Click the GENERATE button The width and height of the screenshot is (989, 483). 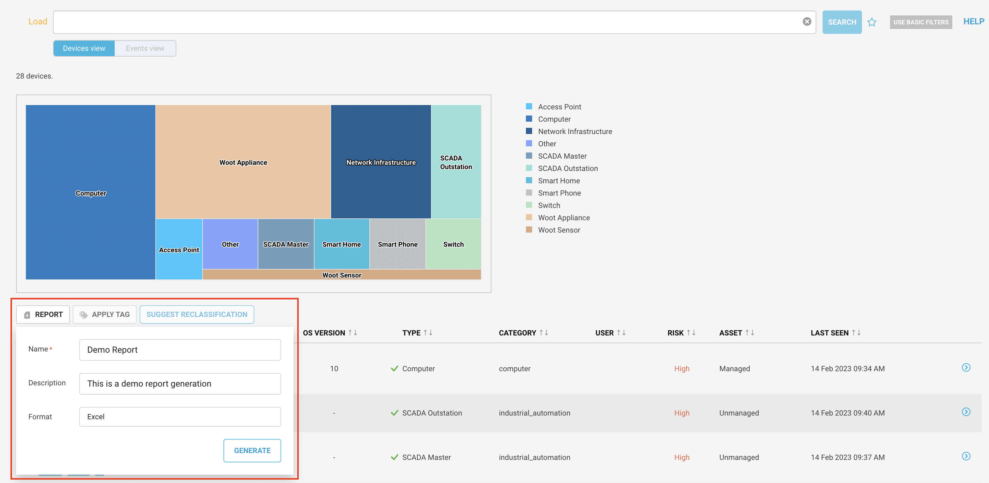click(x=252, y=450)
